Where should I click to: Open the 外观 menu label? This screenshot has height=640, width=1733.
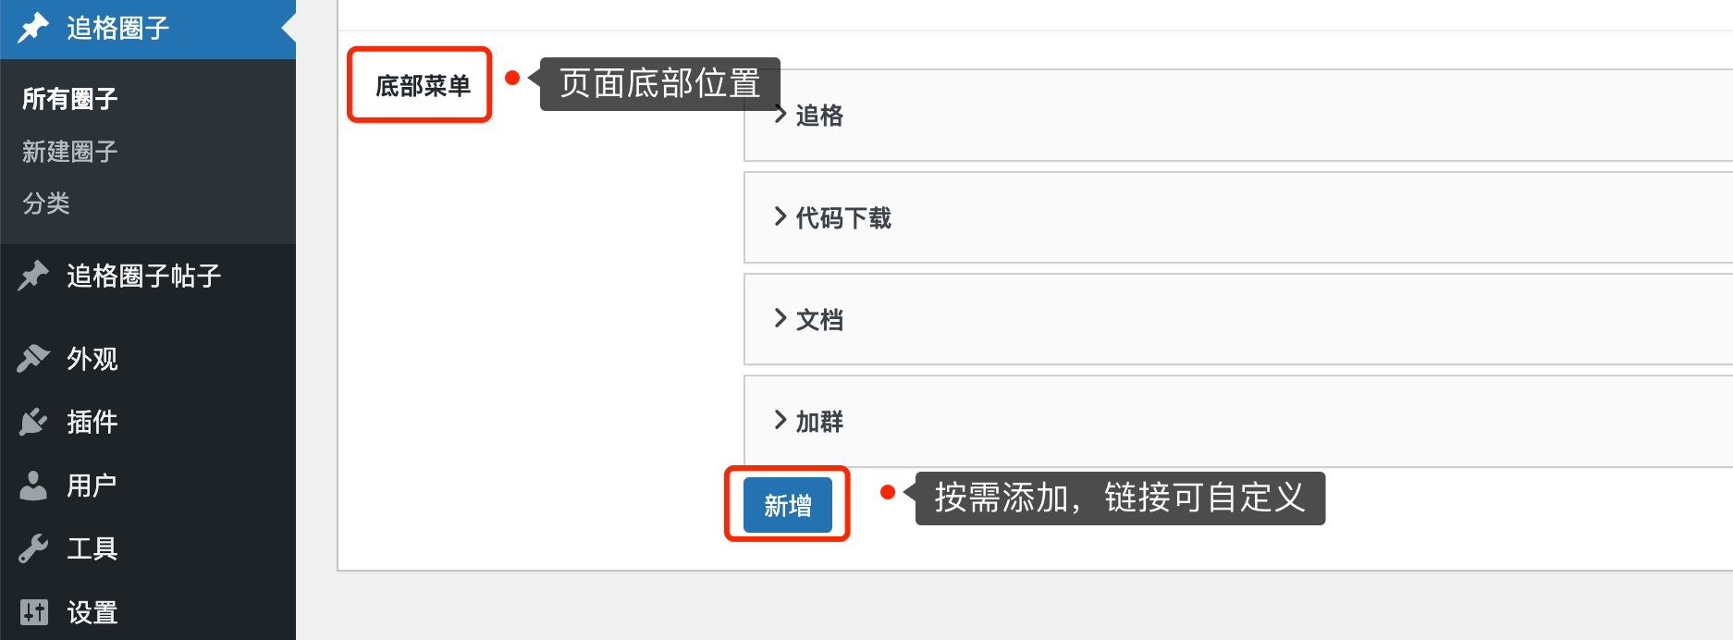(92, 358)
